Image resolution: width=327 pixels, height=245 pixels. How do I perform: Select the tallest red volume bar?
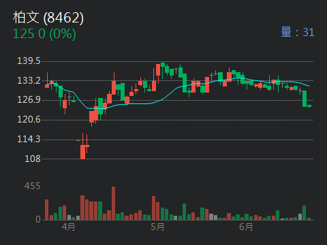coord(113,203)
